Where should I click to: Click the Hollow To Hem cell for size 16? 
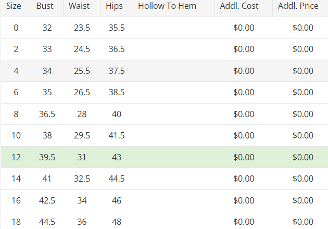tap(173, 200)
